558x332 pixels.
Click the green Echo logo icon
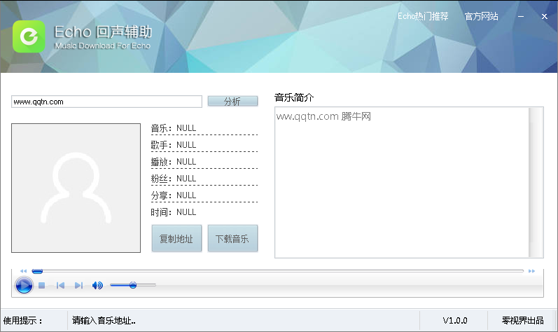tap(29, 36)
